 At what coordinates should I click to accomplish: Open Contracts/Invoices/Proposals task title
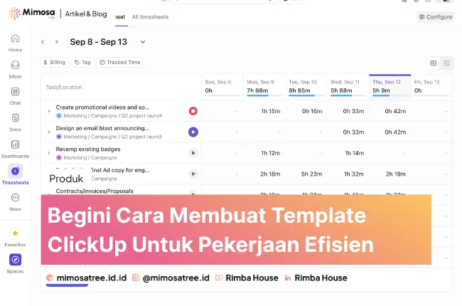pos(95,191)
